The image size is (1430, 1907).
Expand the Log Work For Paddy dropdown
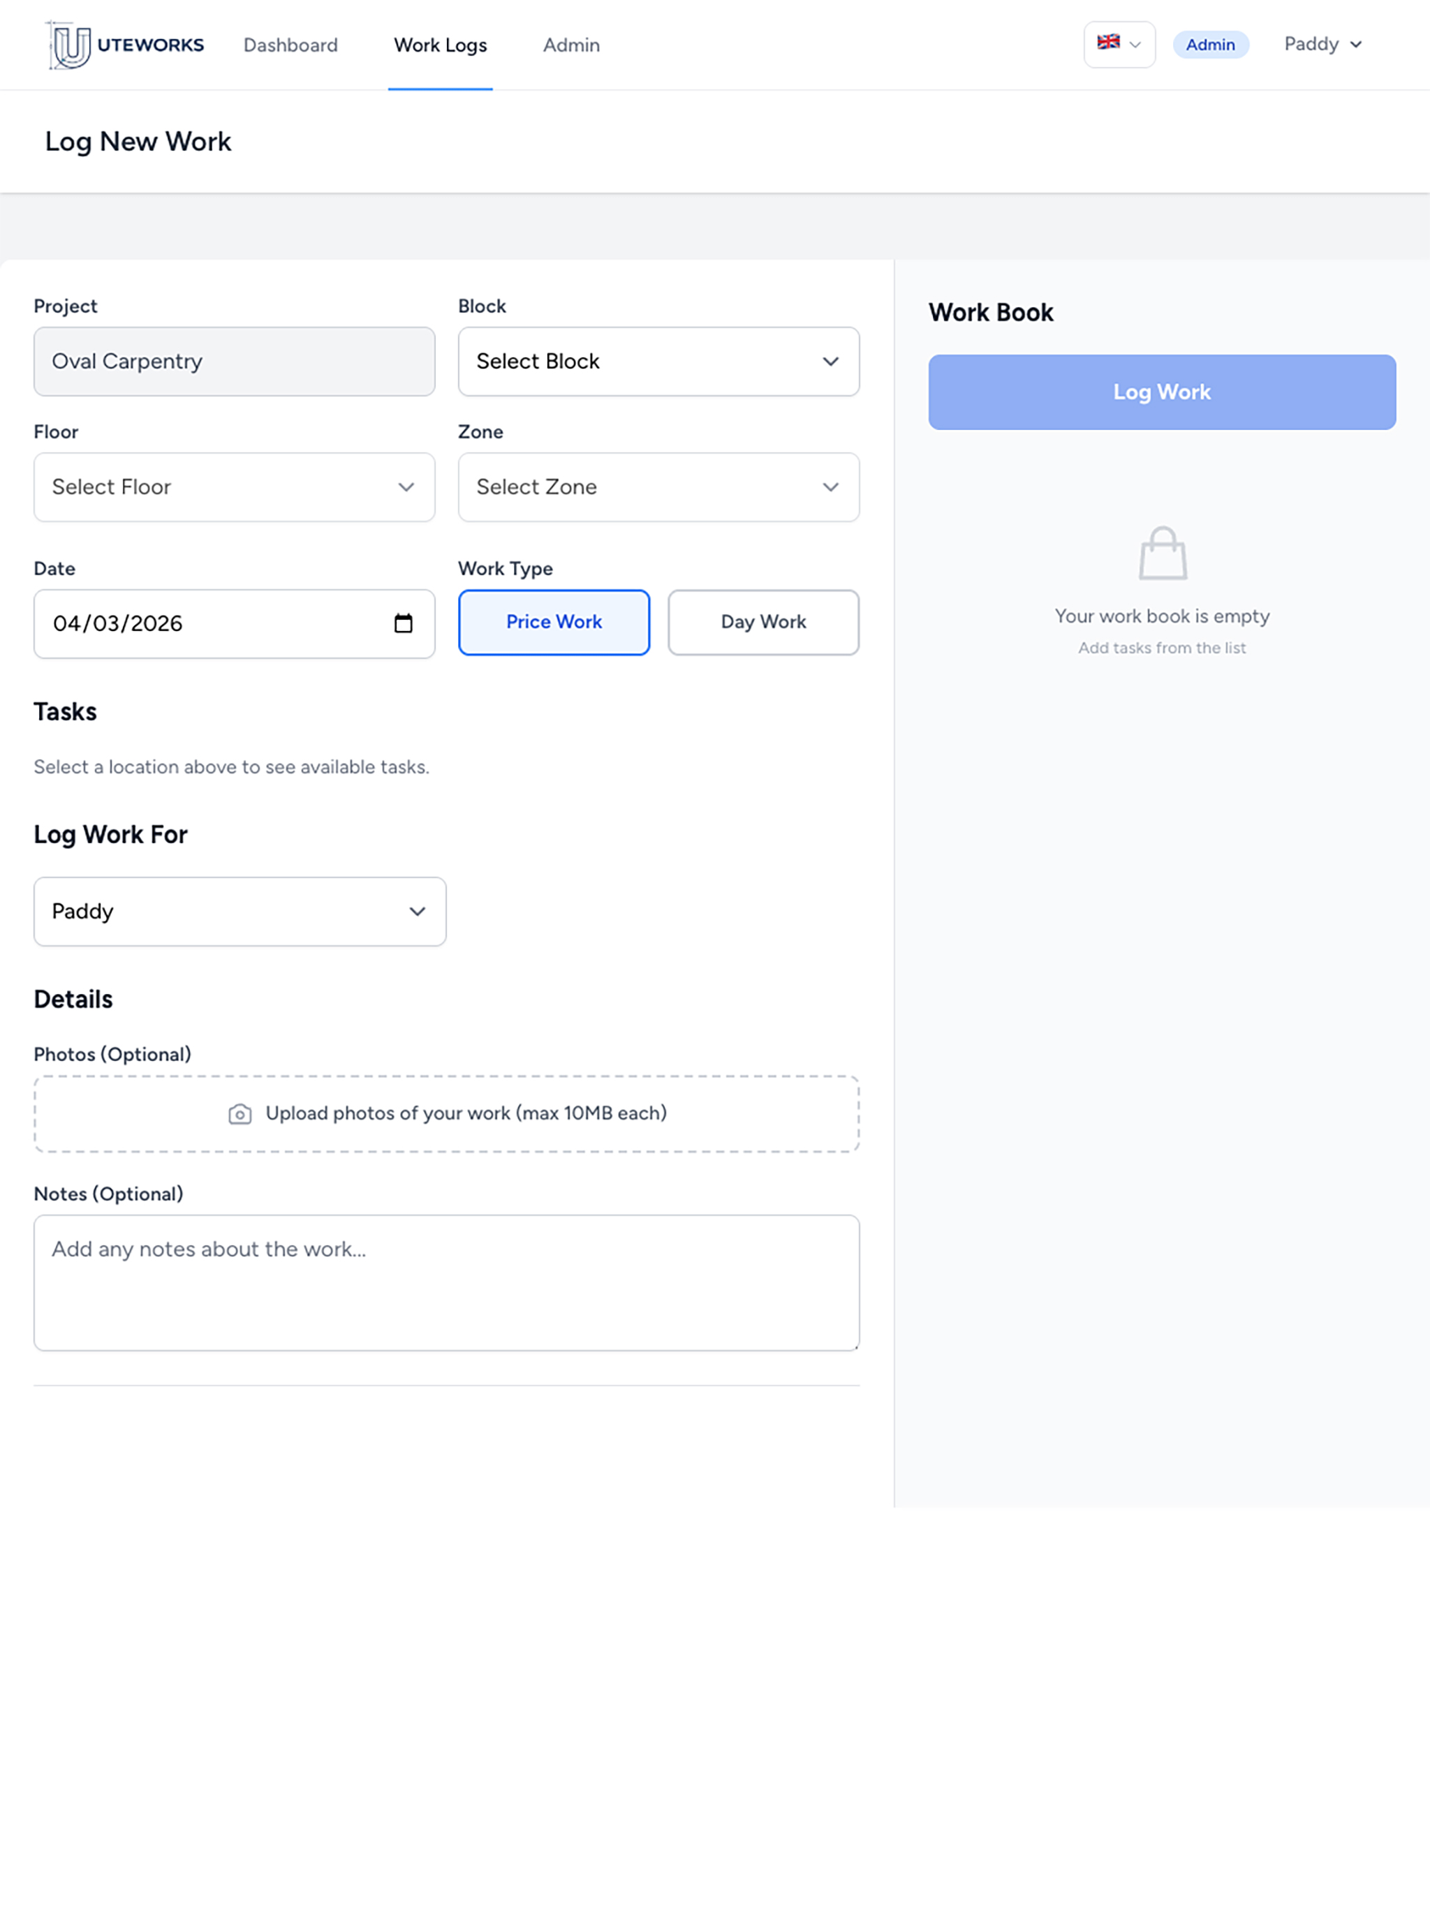[239, 912]
